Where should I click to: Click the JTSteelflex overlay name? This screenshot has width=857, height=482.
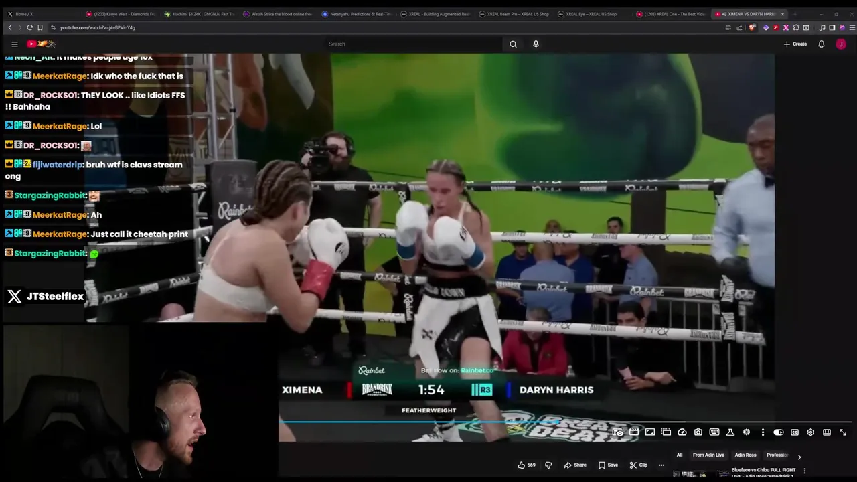[55, 296]
